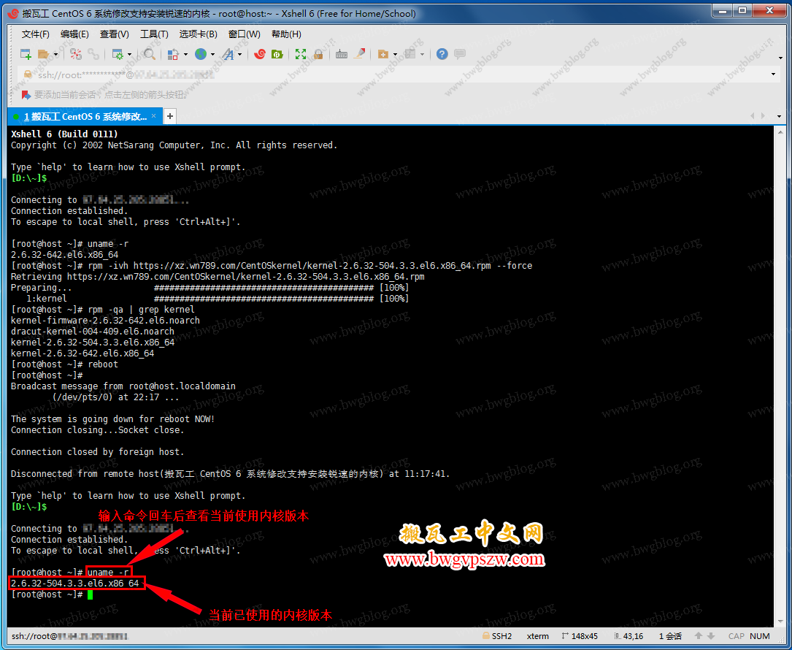The width and height of the screenshot is (792, 650).
Task: Click the CAP indicator in status bar
Action: click(736, 636)
